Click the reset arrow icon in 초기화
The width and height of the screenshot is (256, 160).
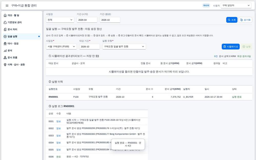(x=241, y=20)
